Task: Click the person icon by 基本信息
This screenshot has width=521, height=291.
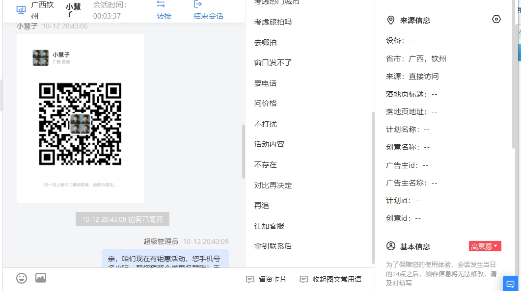Action: click(x=391, y=246)
